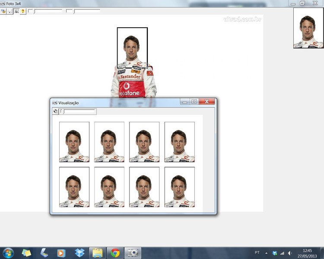Open Dropbox from the taskbar
Screen dimensions: 324x259
pyautogui.click(x=79, y=253)
